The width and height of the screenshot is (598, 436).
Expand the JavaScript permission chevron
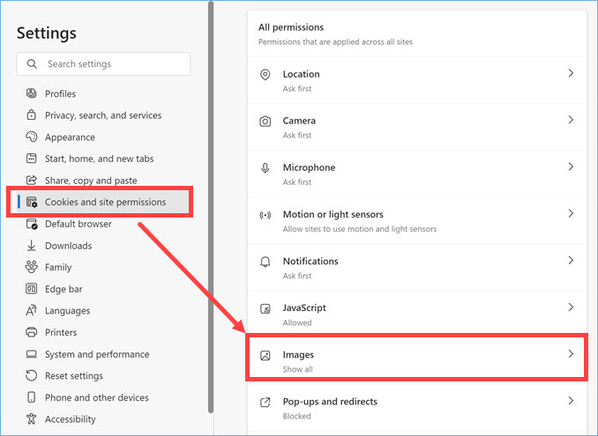[x=571, y=307]
